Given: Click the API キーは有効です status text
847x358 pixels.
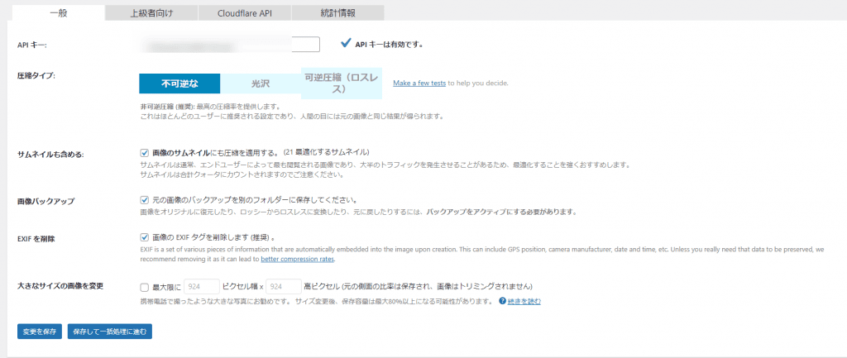Looking at the screenshot, I should [389, 45].
